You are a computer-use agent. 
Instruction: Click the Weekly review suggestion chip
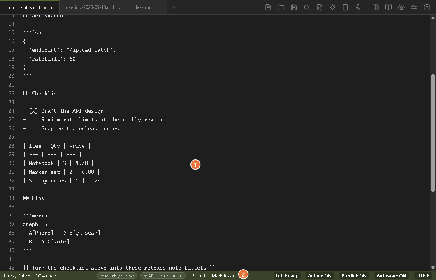117,276
